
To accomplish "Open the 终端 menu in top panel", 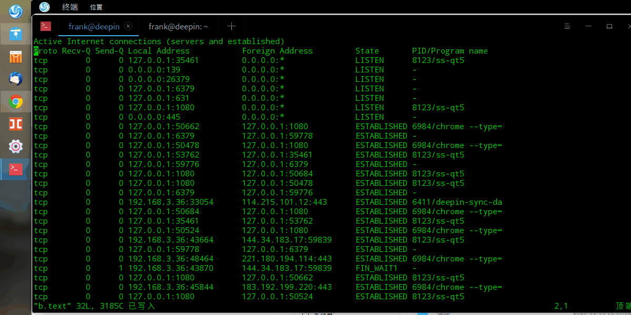I will click(69, 7).
